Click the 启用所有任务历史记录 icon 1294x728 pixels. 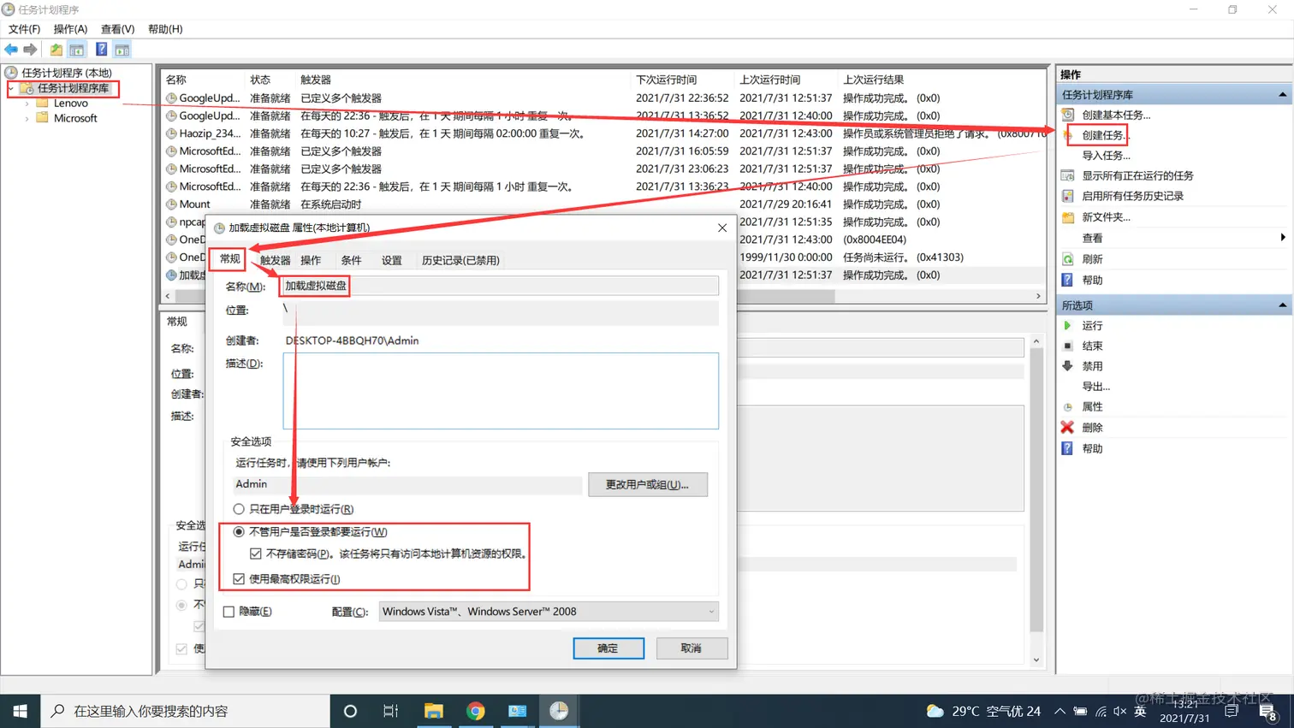click(1067, 196)
